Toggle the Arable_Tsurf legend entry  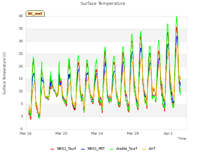124,149
